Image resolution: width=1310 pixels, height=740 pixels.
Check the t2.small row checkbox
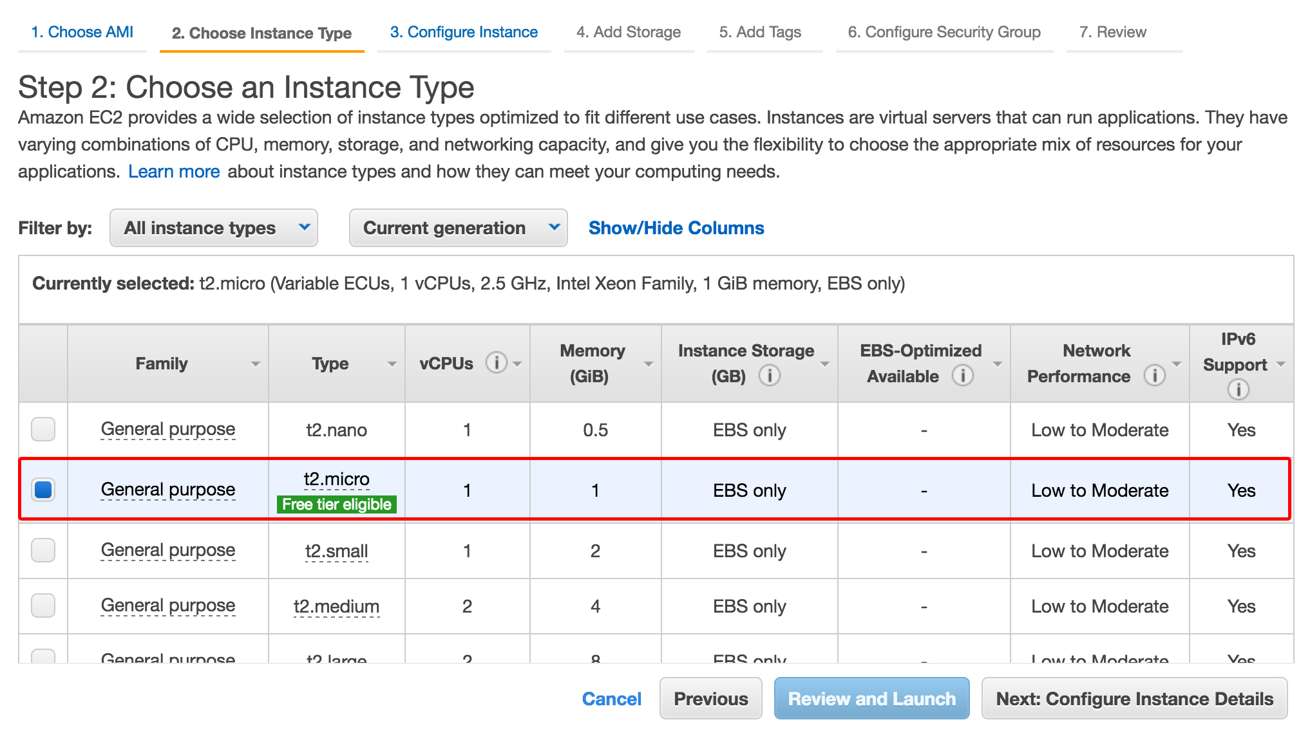43,550
